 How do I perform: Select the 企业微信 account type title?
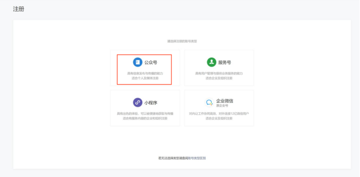[225, 101]
